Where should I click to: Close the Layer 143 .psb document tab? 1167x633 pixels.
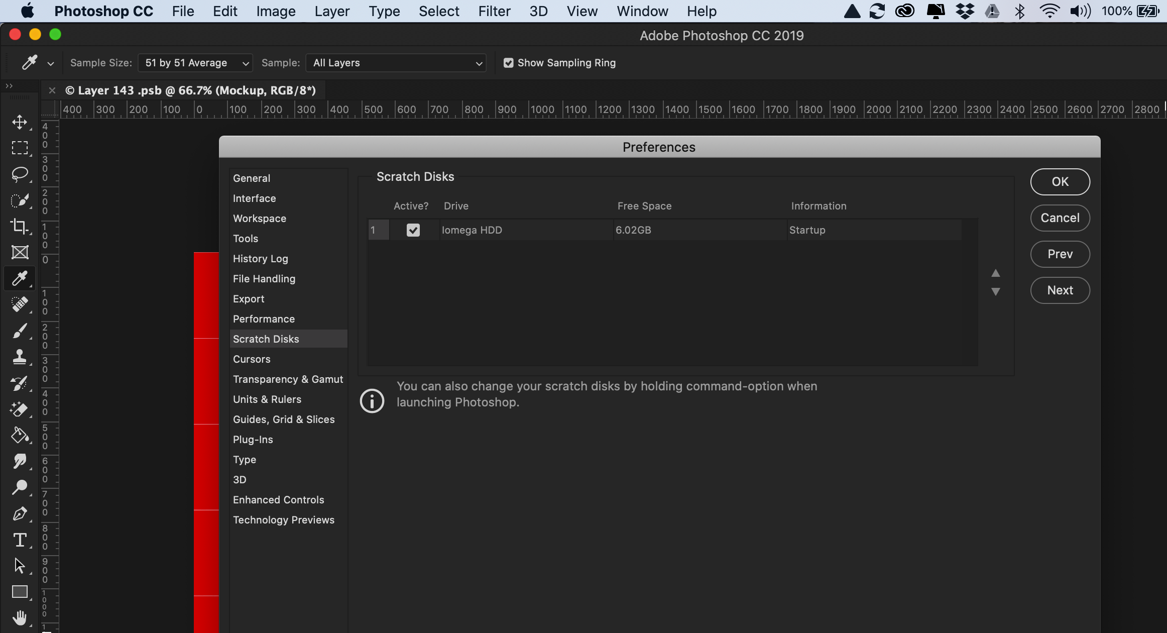coord(52,90)
